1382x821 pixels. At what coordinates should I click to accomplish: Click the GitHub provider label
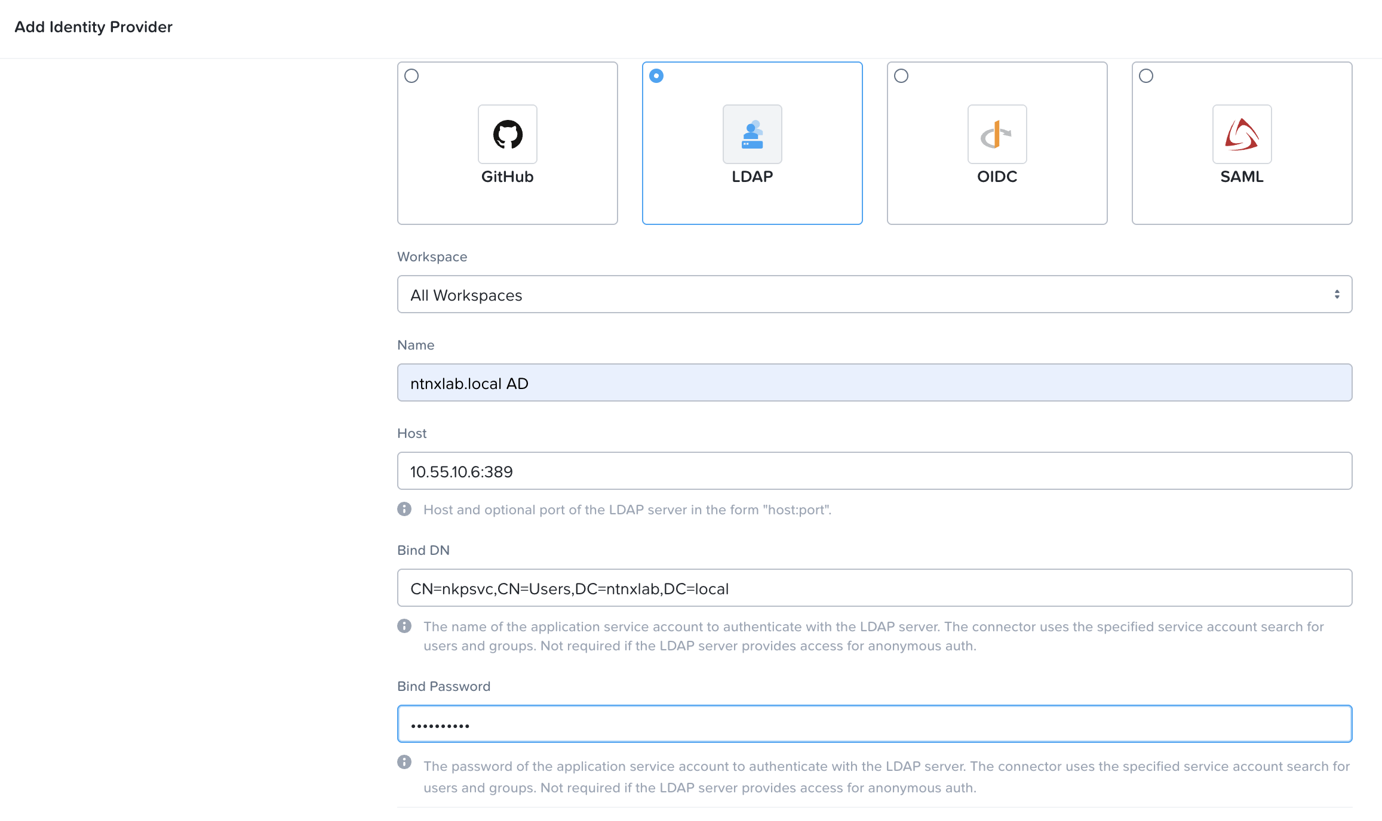507,177
